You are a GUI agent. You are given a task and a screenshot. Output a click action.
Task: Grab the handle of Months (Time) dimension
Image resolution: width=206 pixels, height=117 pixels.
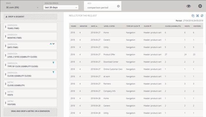tap(6, 36)
